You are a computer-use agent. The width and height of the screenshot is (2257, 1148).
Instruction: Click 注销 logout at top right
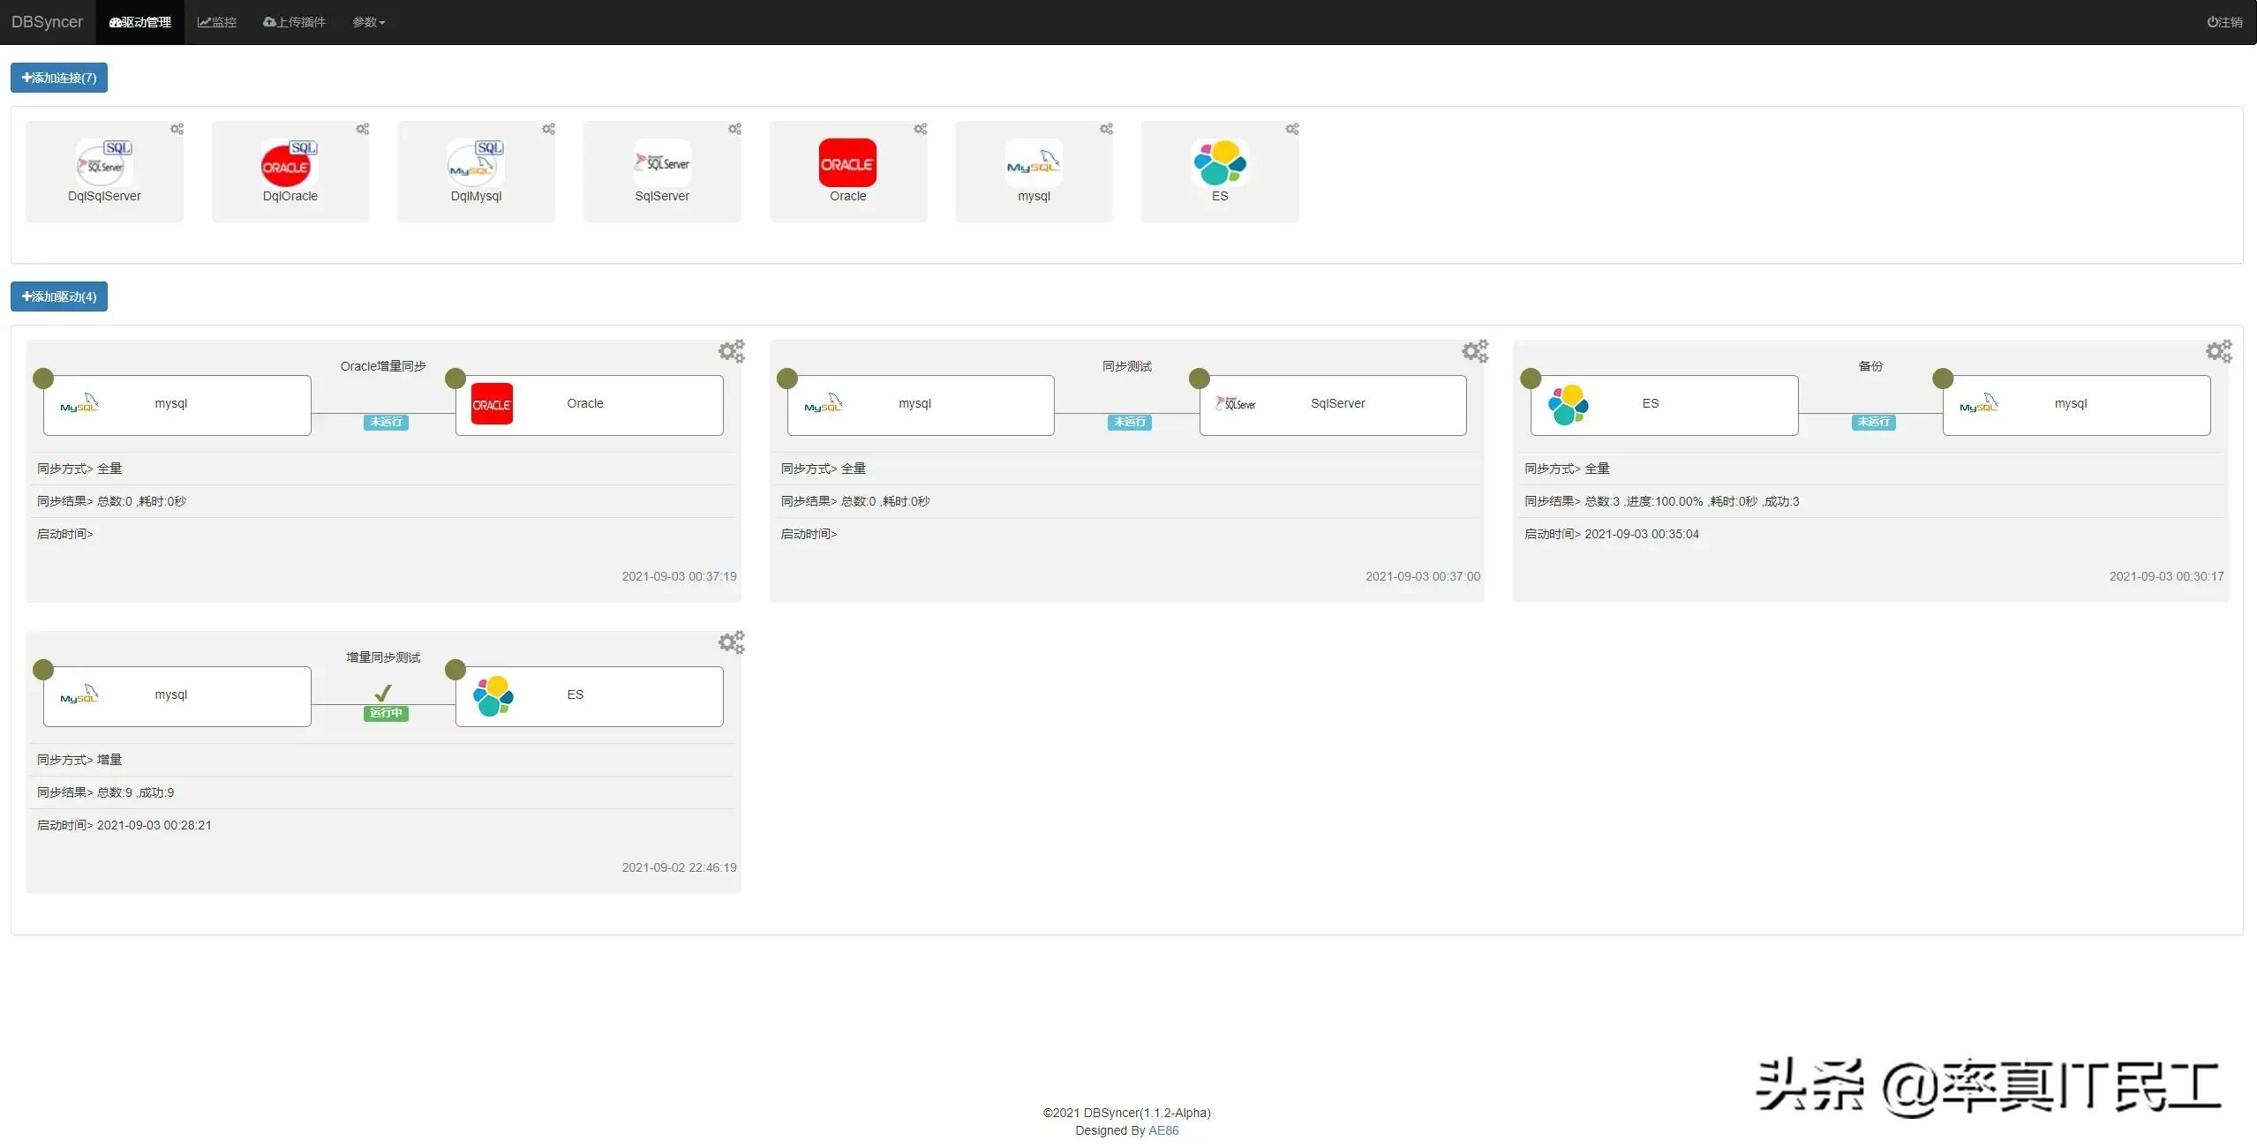pyautogui.click(x=2223, y=22)
